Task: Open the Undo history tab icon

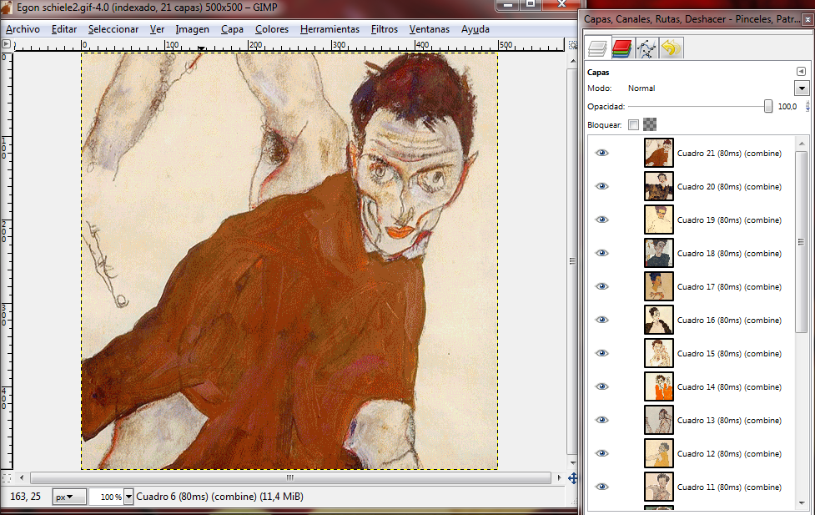Action: pos(671,49)
